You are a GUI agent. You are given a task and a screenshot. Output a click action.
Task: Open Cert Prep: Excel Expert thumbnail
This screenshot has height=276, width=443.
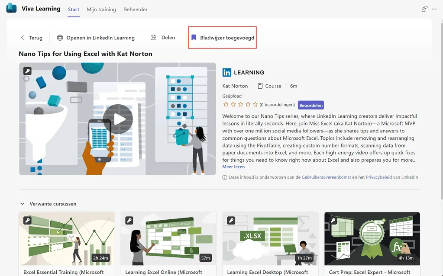click(372, 238)
